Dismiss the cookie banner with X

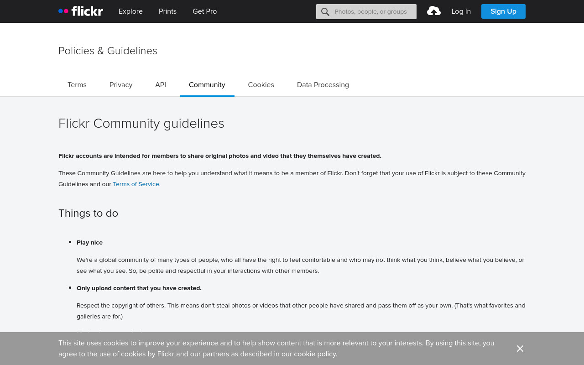coord(520,349)
